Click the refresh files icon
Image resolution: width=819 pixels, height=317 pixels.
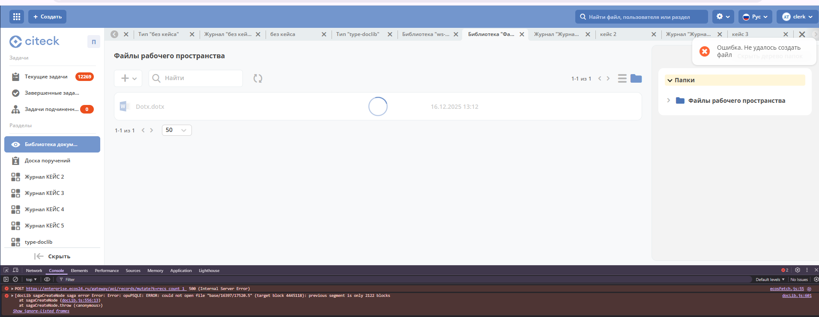pyautogui.click(x=257, y=78)
